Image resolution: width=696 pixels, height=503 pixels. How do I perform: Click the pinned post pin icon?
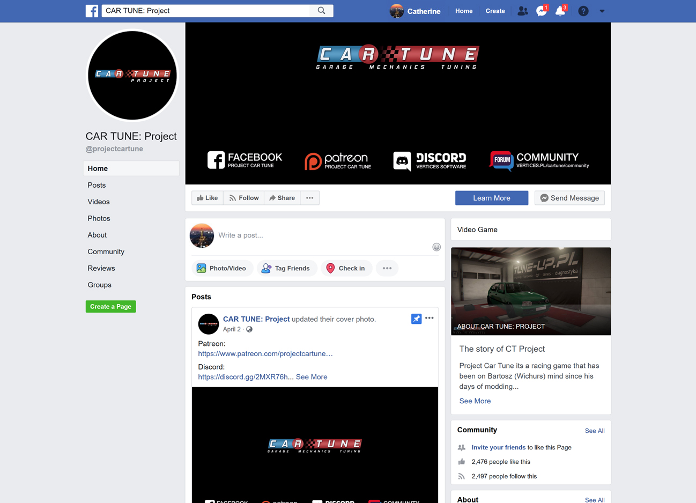pyautogui.click(x=416, y=319)
